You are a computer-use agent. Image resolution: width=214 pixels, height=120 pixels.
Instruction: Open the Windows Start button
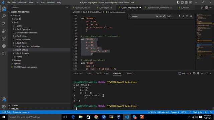pyautogui.click(x=4, y=117)
